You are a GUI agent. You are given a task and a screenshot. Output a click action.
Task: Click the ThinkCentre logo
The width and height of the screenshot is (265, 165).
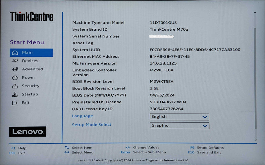[x=32, y=16]
